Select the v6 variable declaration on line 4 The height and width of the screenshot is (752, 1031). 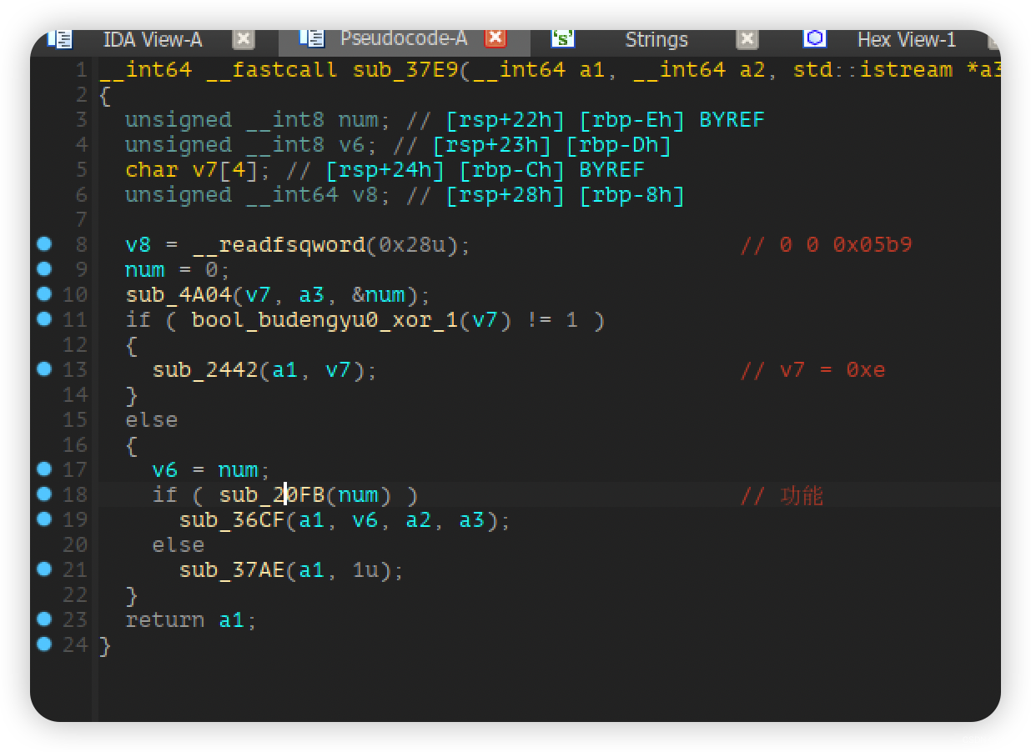(252, 144)
